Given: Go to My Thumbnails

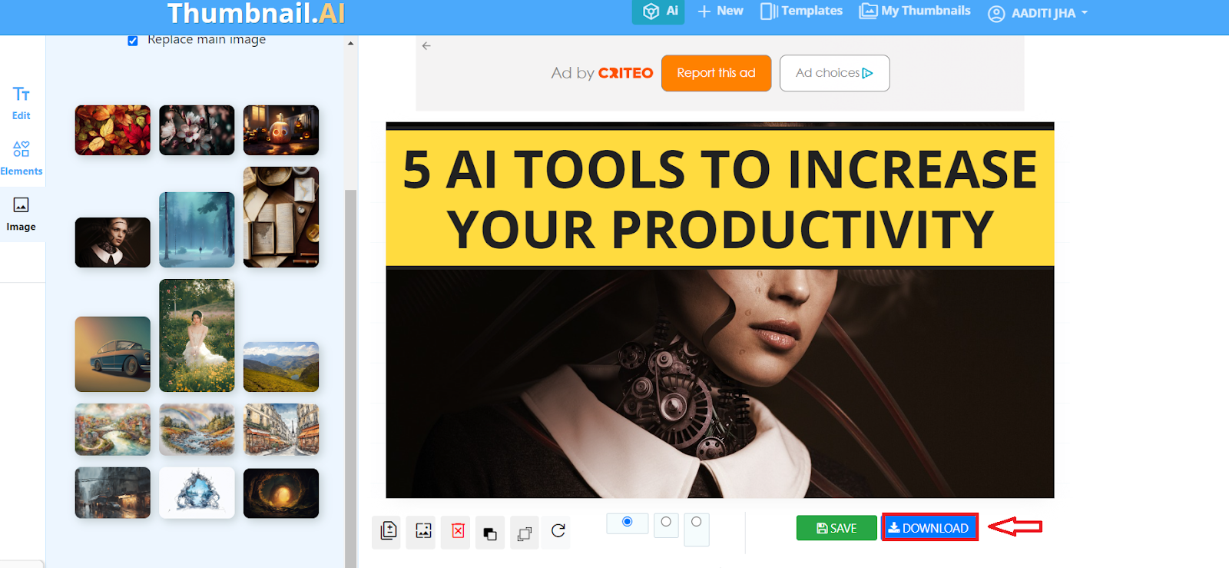Looking at the screenshot, I should (915, 12).
